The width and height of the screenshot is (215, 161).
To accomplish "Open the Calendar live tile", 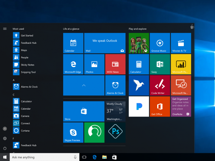I will [73, 43].
